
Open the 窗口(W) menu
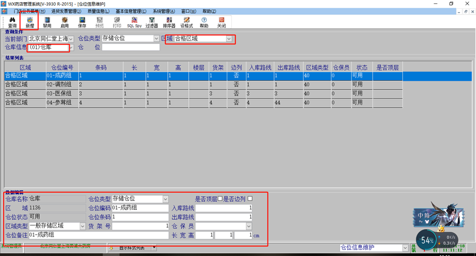click(x=189, y=11)
